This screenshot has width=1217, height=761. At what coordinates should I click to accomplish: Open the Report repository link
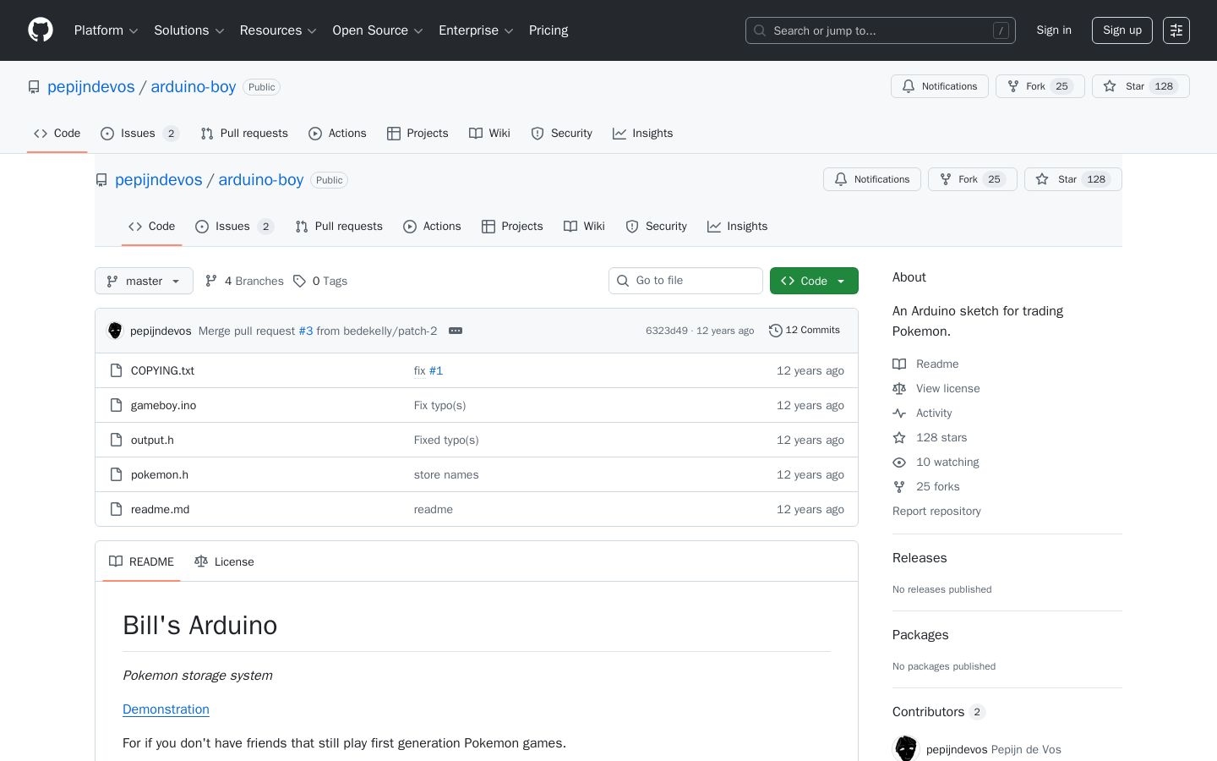[x=936, y=511]
